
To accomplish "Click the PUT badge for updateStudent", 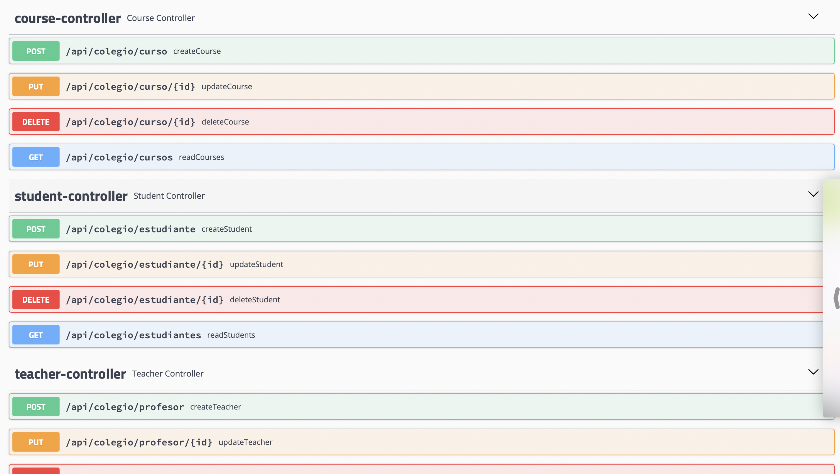I will pos(36,264).
